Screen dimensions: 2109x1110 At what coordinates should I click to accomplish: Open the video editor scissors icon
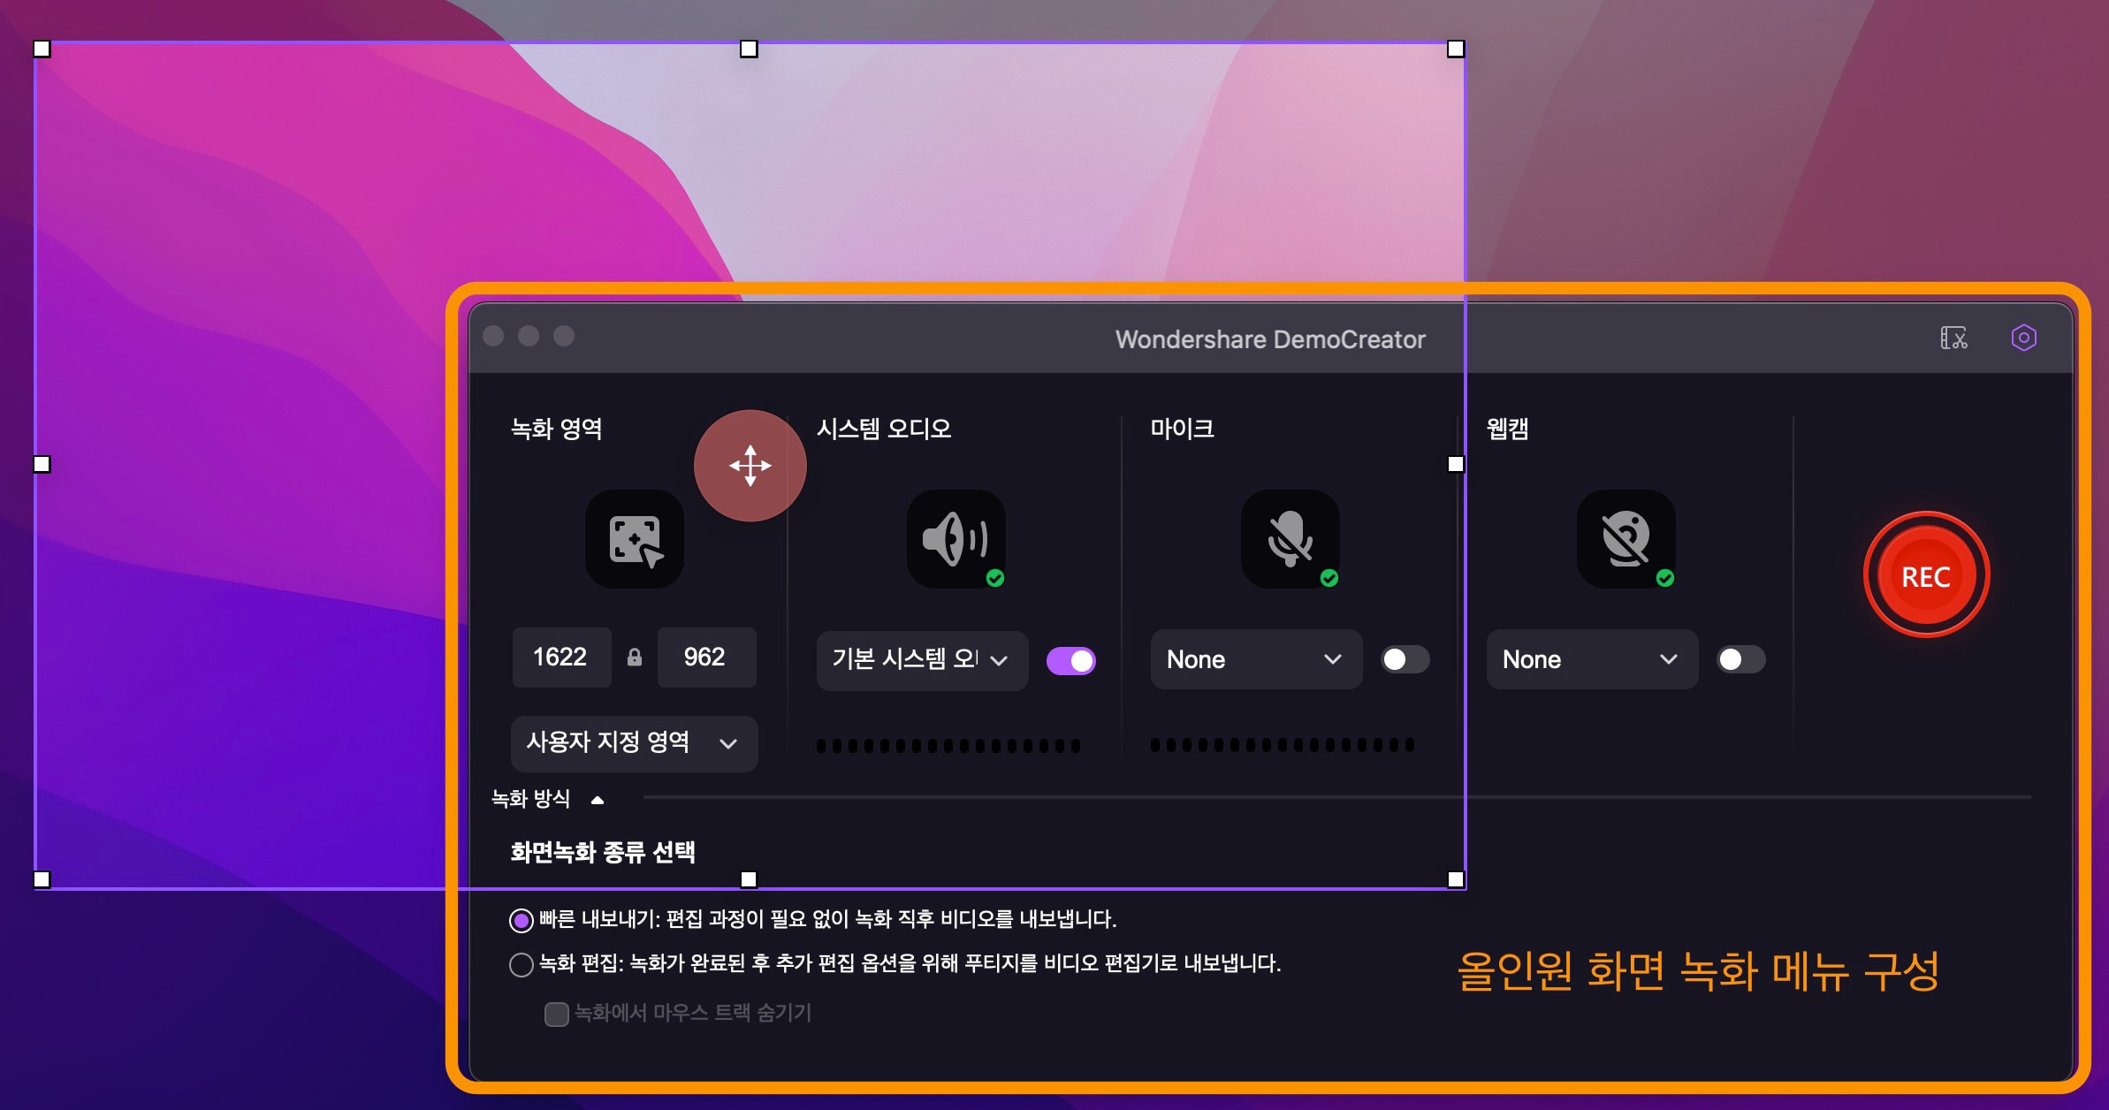1953,338
